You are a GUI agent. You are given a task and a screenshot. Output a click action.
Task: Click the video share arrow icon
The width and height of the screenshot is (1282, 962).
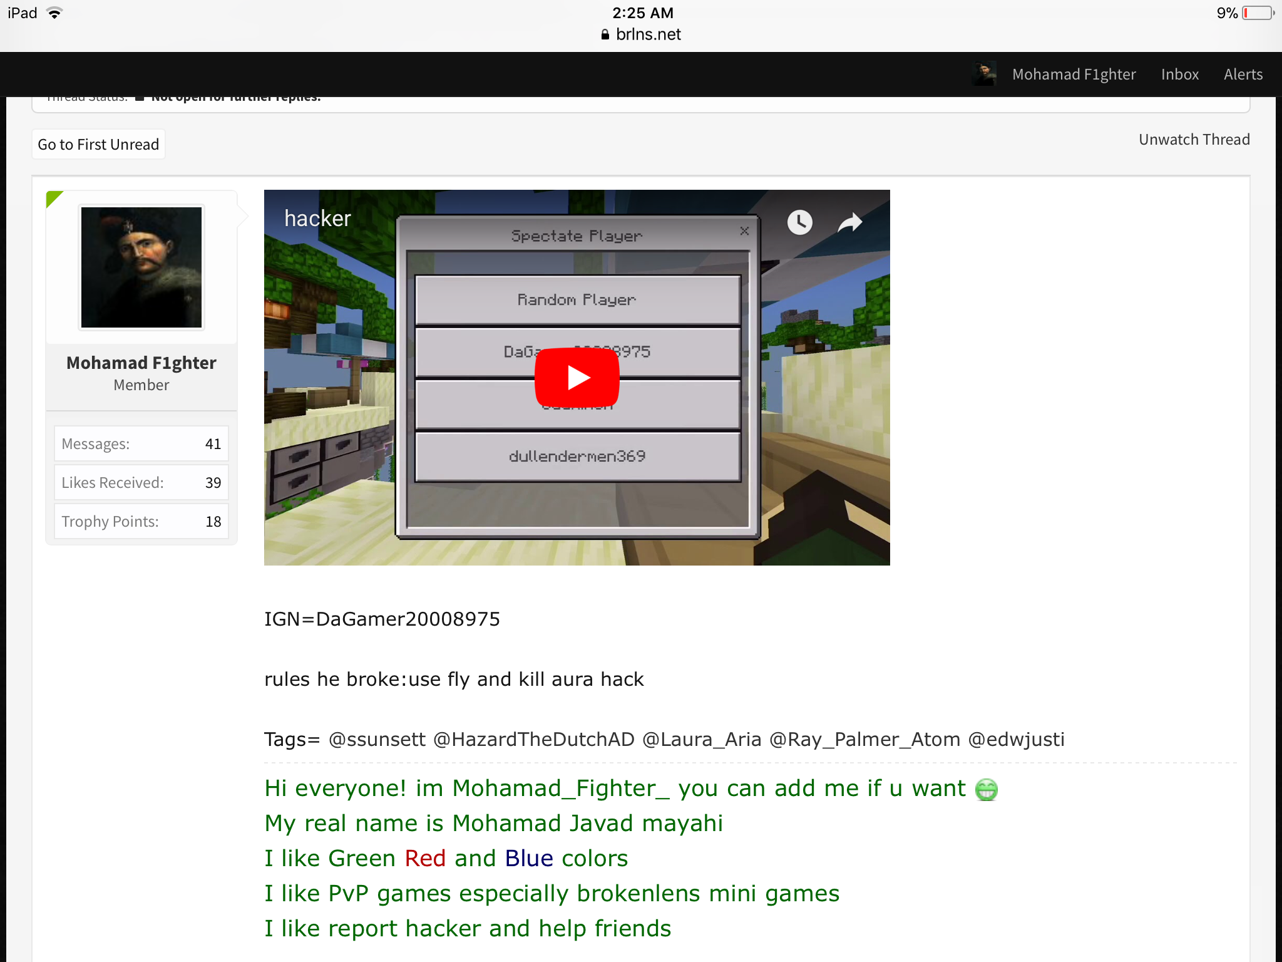849,222
